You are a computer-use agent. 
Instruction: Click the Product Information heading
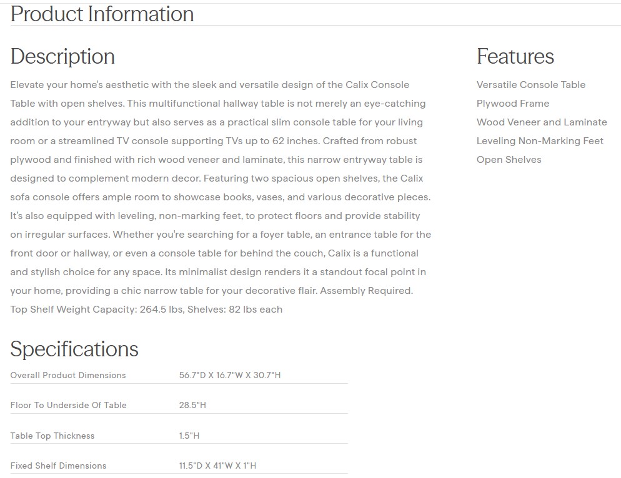coord(102,14)
